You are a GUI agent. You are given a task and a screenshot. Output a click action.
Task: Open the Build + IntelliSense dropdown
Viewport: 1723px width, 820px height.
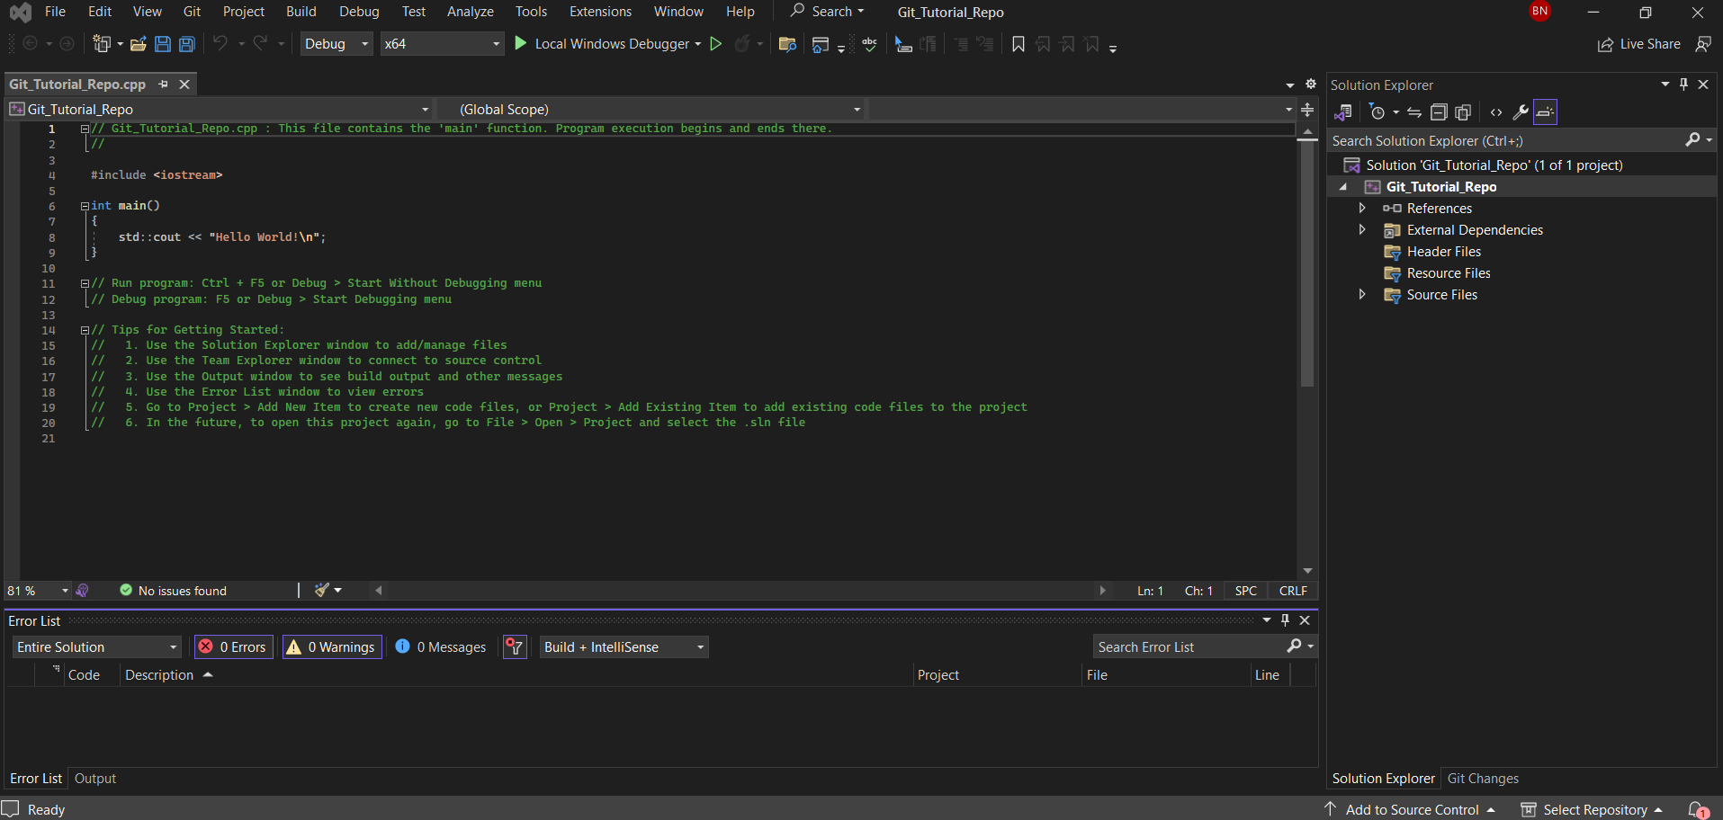click(x=624, y=647)
